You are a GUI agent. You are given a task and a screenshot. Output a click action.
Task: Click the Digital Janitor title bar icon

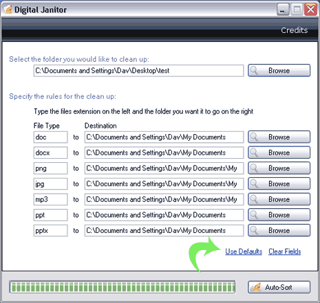coord(8,10)
